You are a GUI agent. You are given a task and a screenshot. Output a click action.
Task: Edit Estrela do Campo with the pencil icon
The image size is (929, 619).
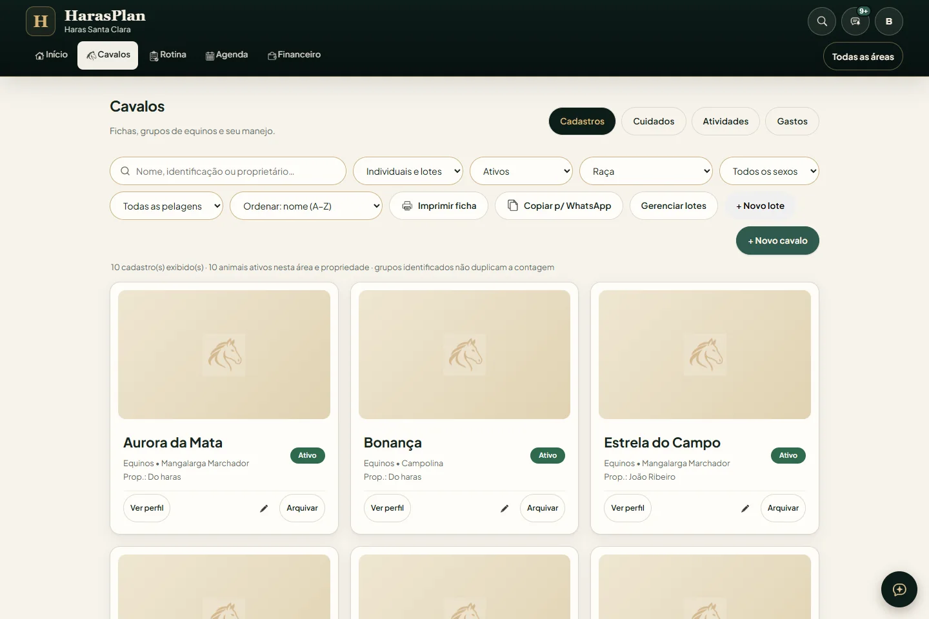coord(745,508)
